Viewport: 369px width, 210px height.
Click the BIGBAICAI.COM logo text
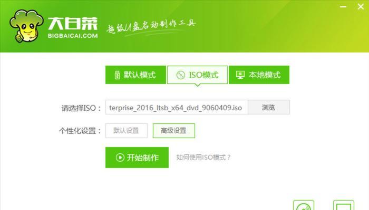(x=73, y=36)
